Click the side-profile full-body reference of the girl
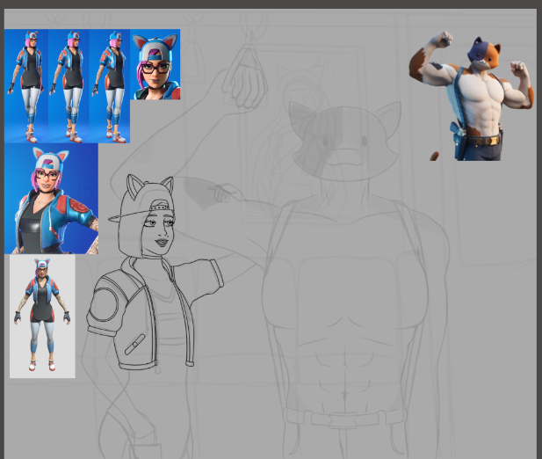 click(110, 86)
